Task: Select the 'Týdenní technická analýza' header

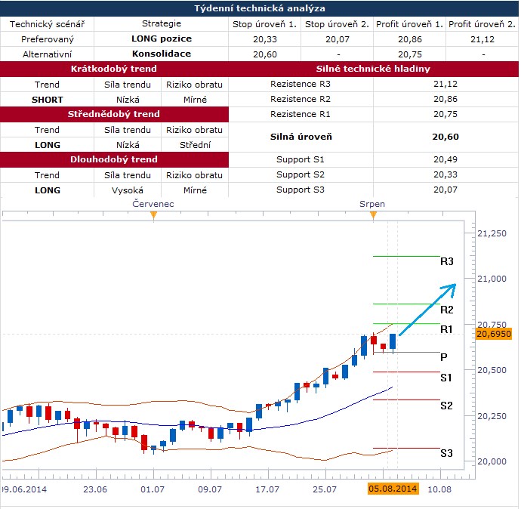Action: 260,8
